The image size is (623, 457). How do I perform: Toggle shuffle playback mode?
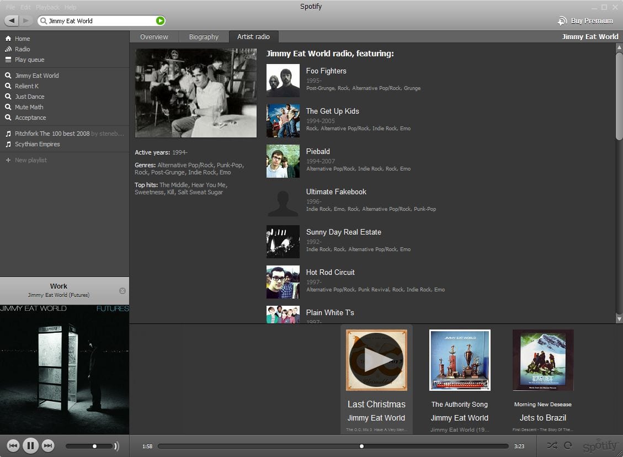tap(552, 445)
